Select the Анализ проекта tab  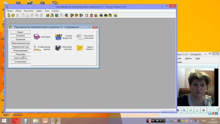coord(20,58)
